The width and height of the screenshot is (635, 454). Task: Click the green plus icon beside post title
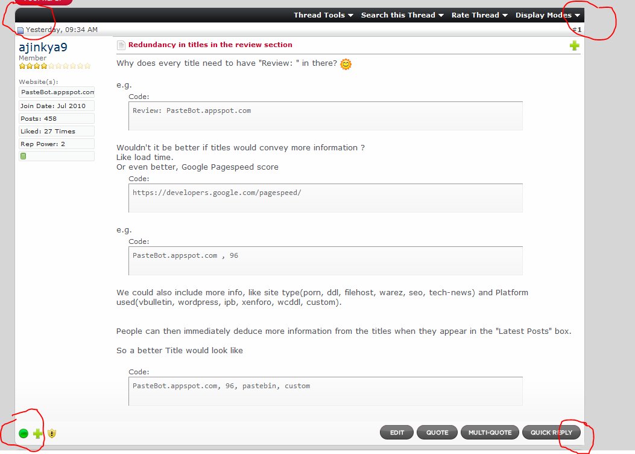574,45
